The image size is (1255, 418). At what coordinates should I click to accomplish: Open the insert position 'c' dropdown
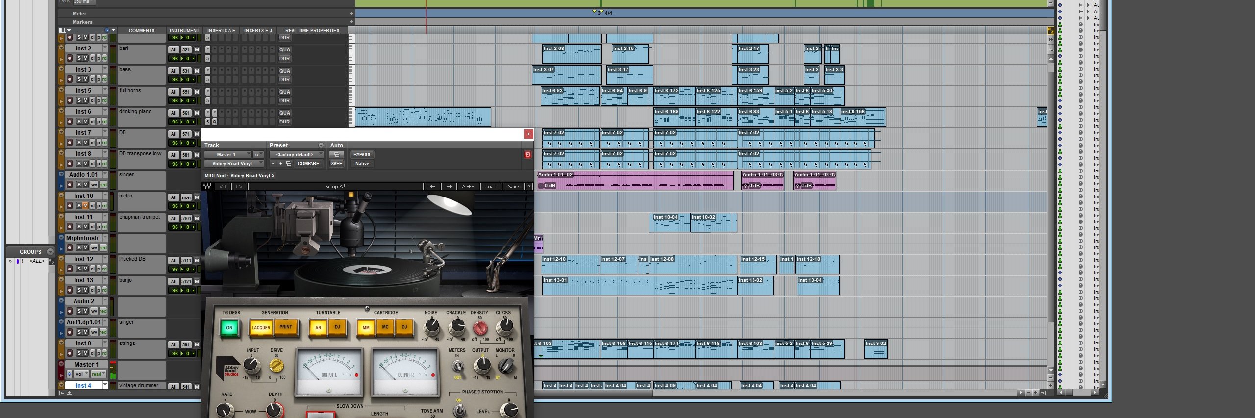(258, 155)
